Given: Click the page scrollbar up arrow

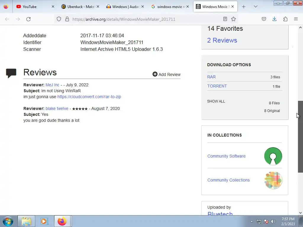Looking at the screenshot, I should pos(300,27).
